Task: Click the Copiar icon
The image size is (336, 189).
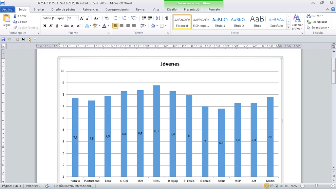Action: [x=15, y=22]
